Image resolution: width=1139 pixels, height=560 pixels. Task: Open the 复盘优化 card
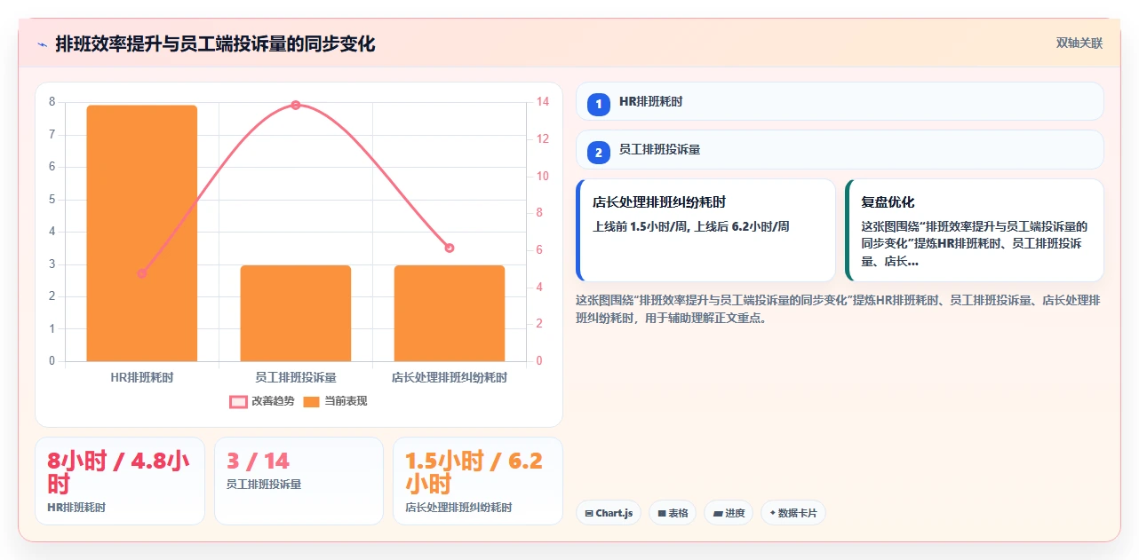(974, 230)
